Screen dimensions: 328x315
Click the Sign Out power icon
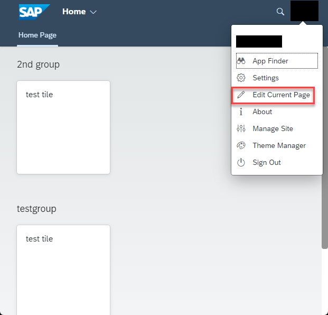pyautogui.click(x=241, y=162)
